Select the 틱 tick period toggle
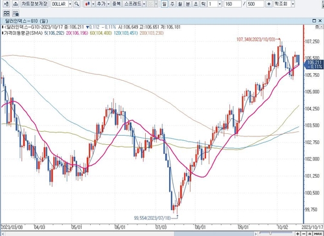The image size is (324, 236). (203, 4)
